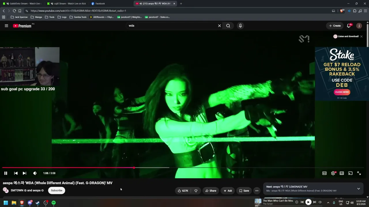Open the 'juicelord7 - Stake.co...' bookmark
The width and height of the screenshot is (369, 207).
[x=157, y=17]
